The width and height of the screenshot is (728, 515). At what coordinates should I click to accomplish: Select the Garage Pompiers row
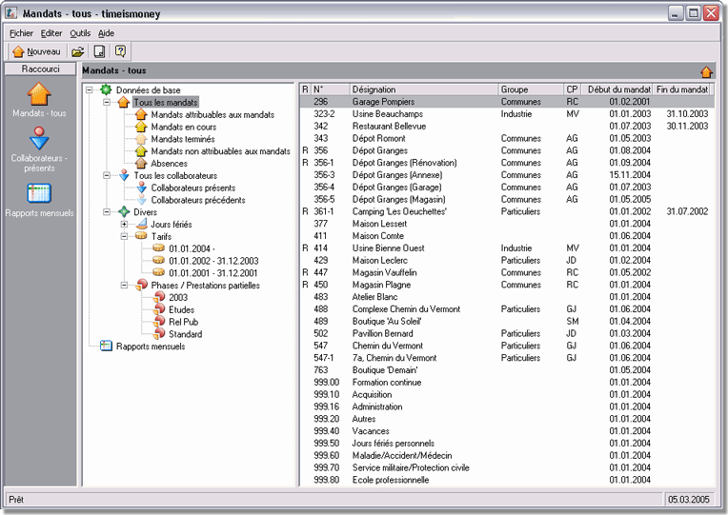[507, 102]
